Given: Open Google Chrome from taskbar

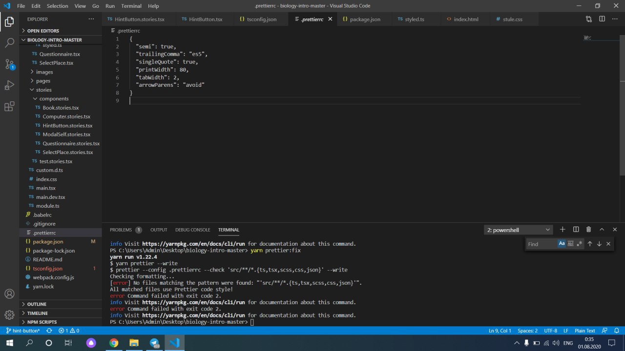Looking at the screenshot, I should (x=113, y=343).
